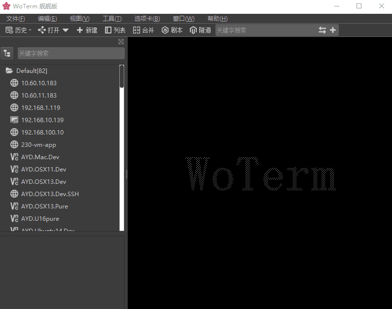This screenshot has height=309, width=392.
Task: Focus the sidebar keyword search field
Action: click(x=71, y=53)
